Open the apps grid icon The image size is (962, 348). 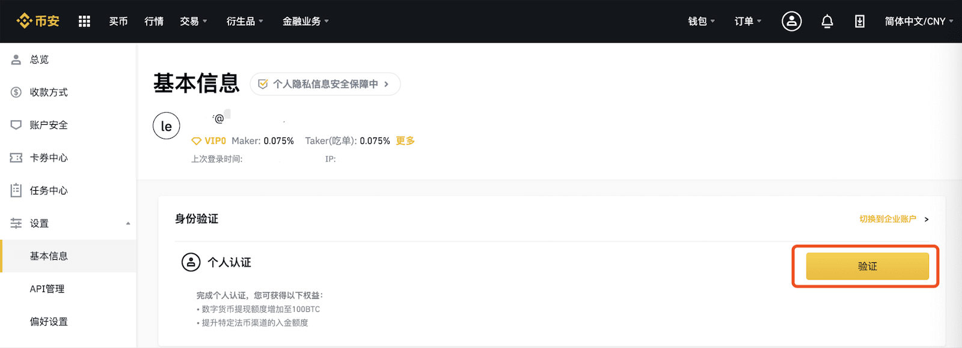[84, 21]
